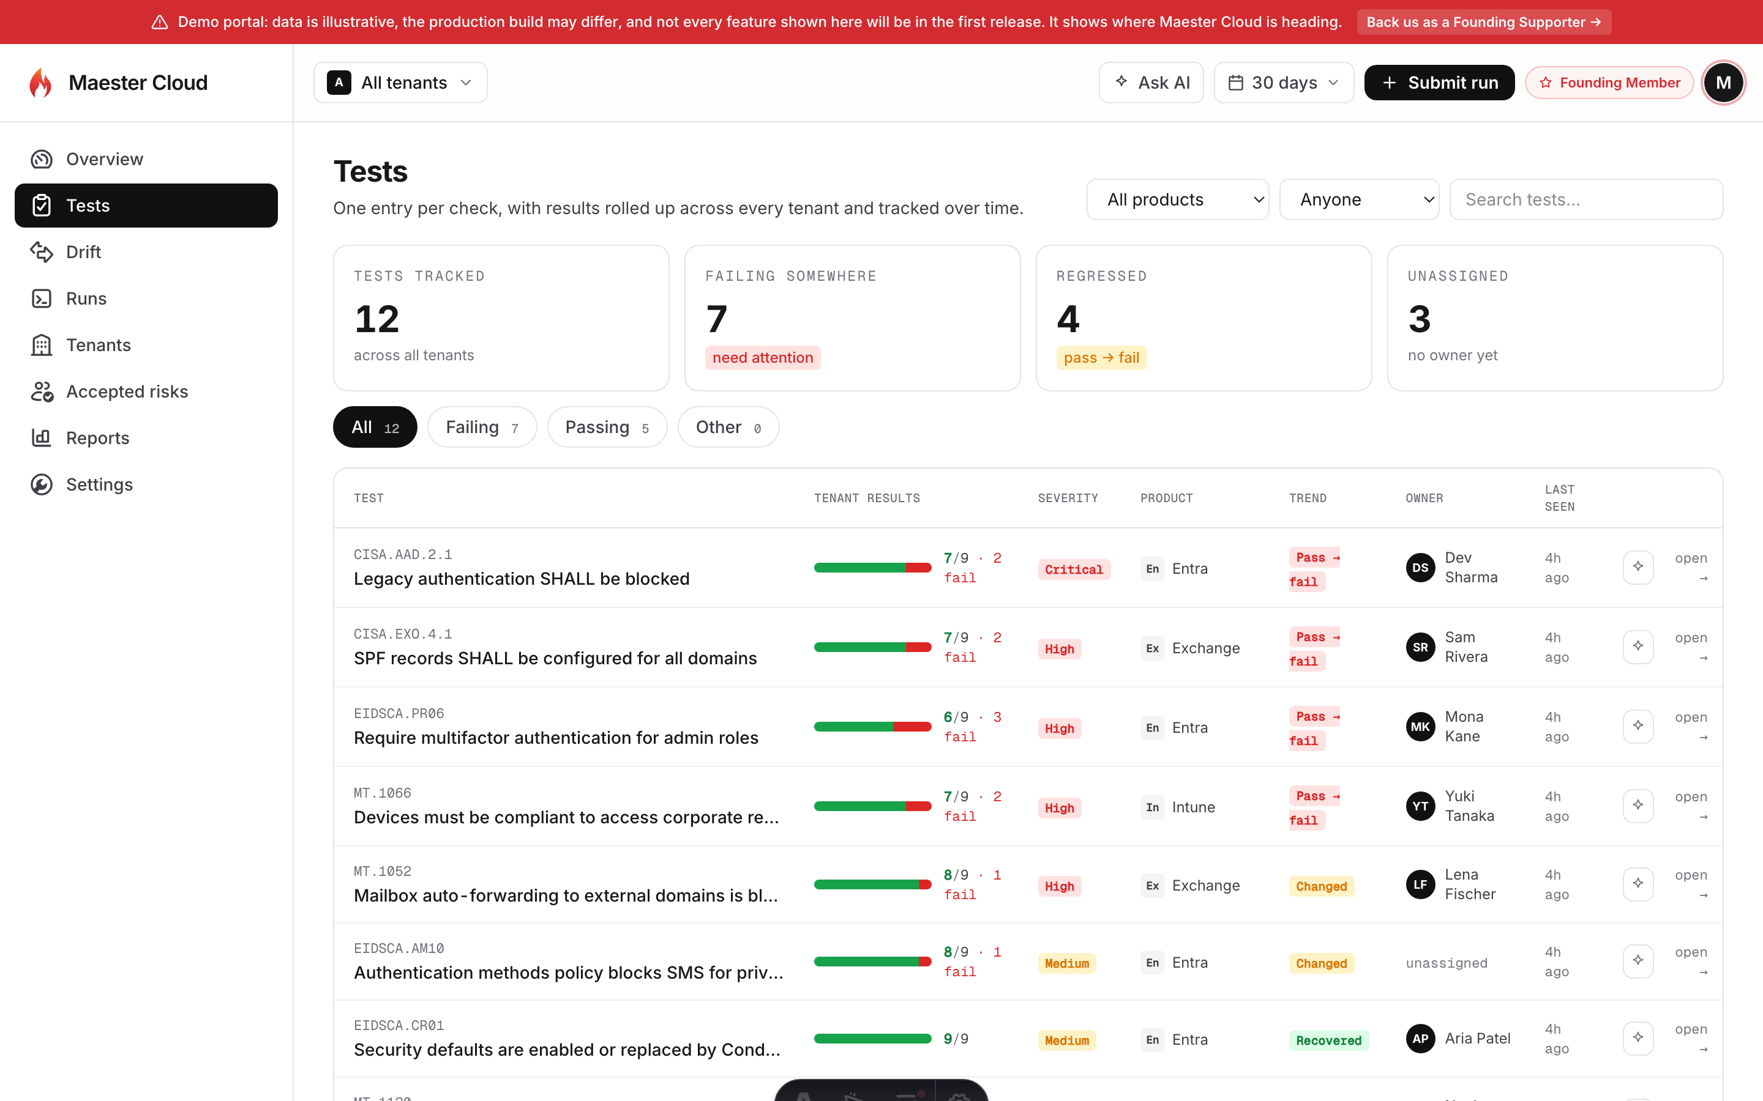Click the Critical severity badge
This screenshot has width=1763, height=1101.
click(1073, 569)
